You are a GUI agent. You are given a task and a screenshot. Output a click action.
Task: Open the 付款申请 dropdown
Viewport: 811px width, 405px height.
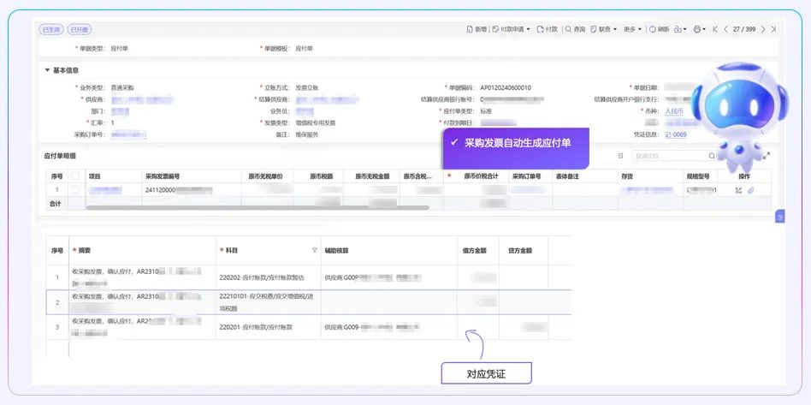[513, 29]
